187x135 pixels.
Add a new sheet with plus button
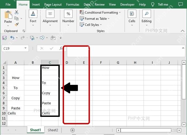coord(73,130)
